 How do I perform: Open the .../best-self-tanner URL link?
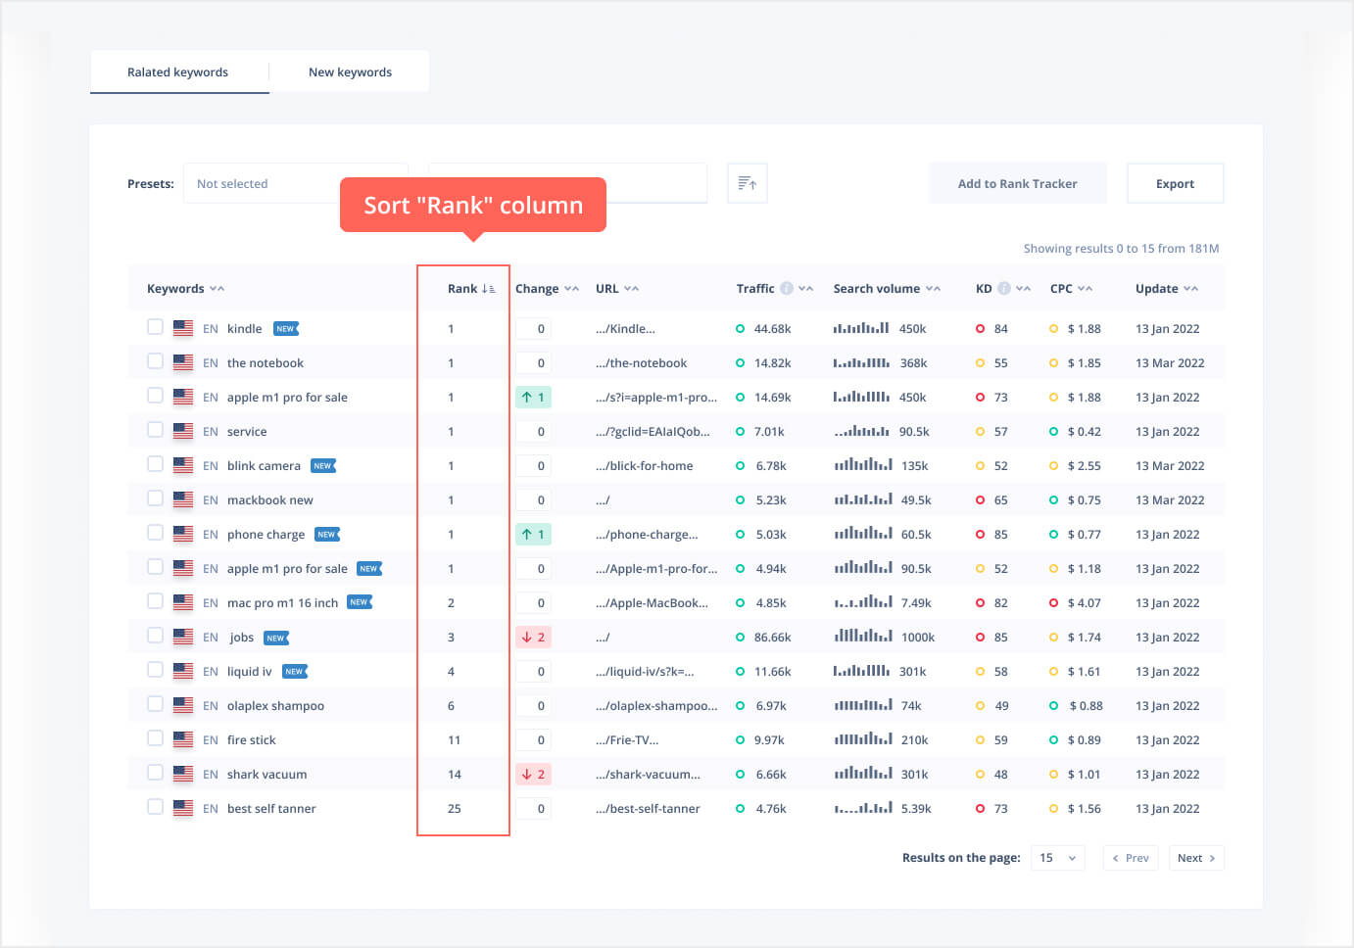click(648, 809)
